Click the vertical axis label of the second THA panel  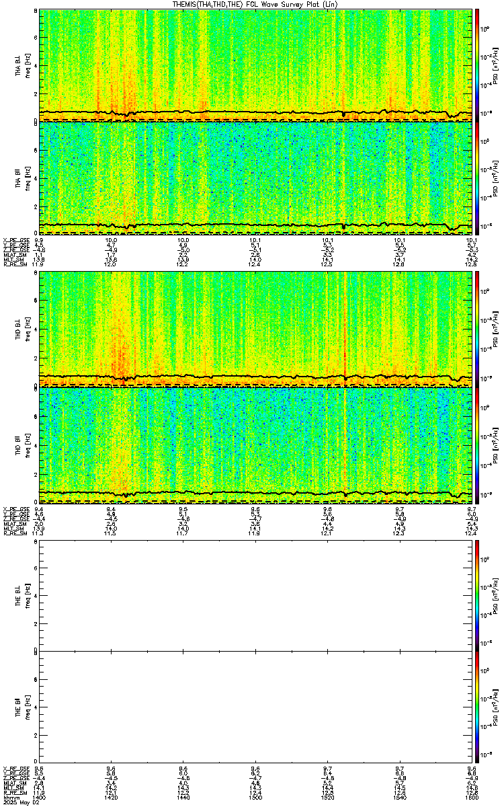[x=23, y=178]
